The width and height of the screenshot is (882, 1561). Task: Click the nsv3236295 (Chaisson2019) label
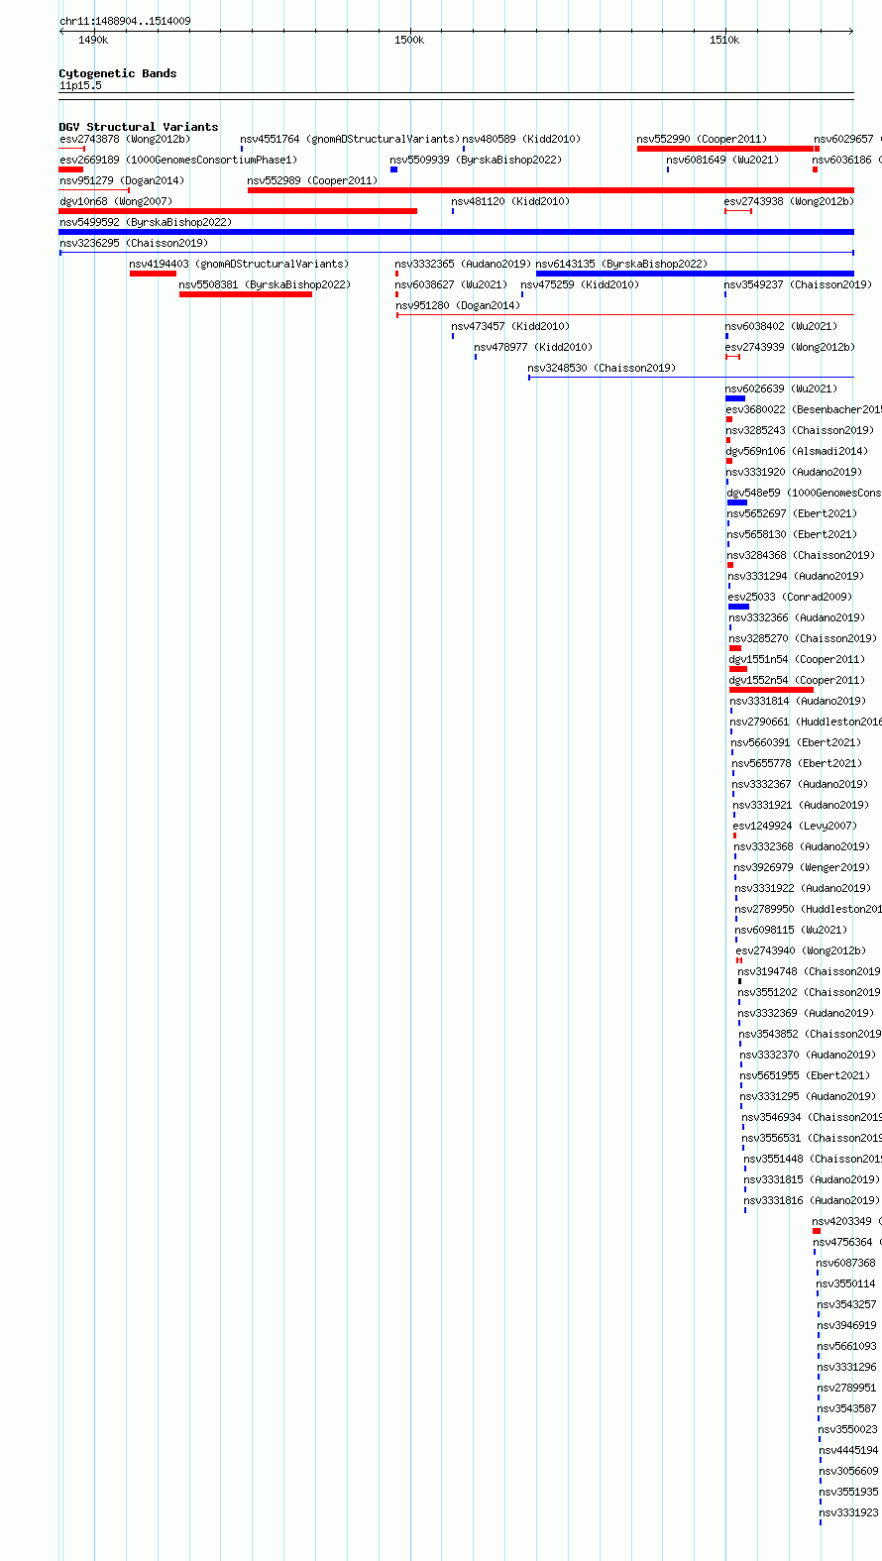point(134,243)
